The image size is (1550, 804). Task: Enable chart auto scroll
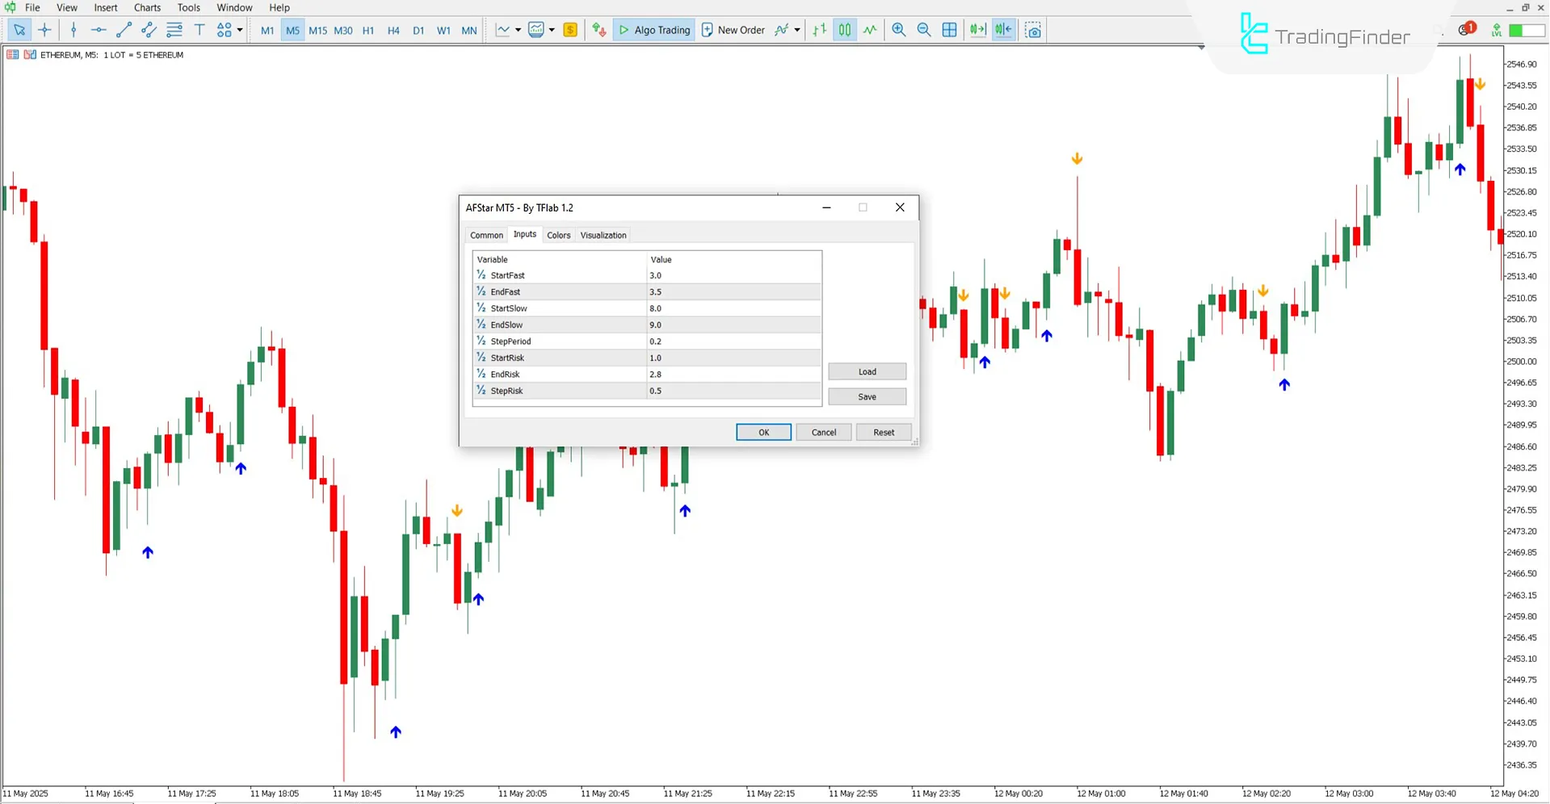coord(977,30)
